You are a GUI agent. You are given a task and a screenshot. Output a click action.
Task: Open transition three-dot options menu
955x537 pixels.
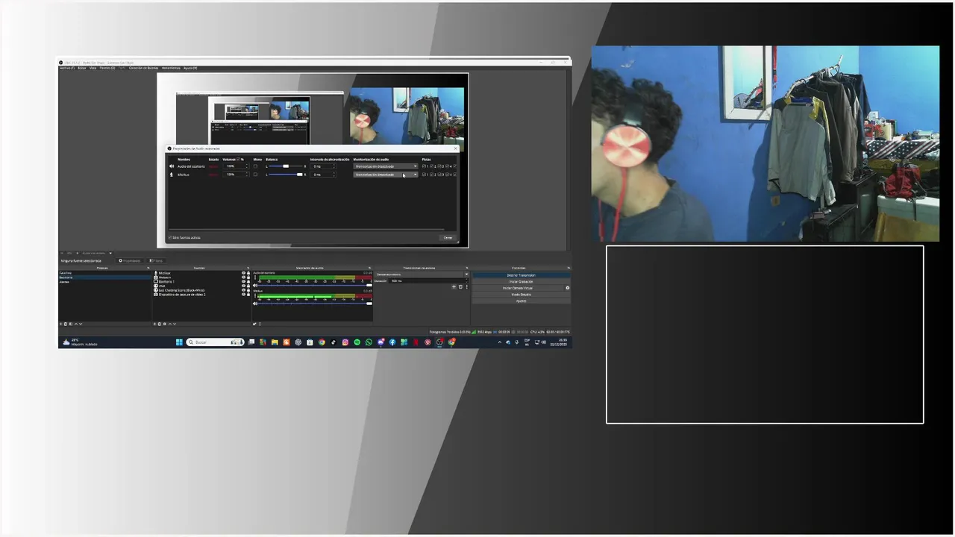467,287
